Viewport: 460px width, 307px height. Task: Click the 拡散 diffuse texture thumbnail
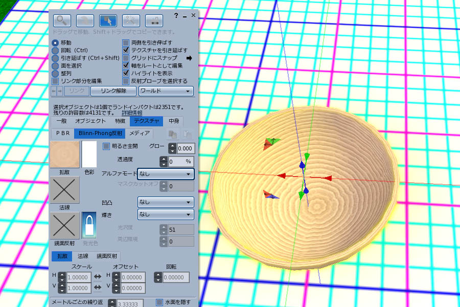point(64,154)
